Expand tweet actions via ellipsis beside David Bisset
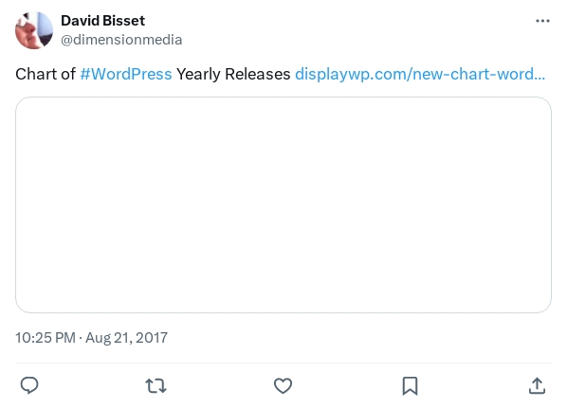567x408 pixels. coord(542,21)
